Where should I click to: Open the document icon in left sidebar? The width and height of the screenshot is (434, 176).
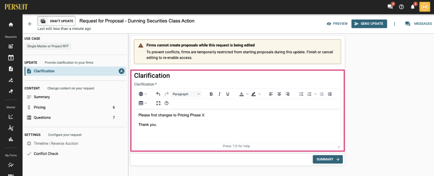pyautogui.click(x=11, y=69)
